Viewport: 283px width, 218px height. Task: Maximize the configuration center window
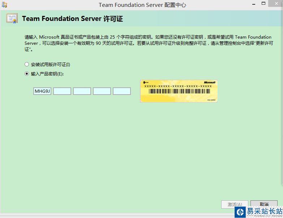pyautogui.click(x=263, y=3)
